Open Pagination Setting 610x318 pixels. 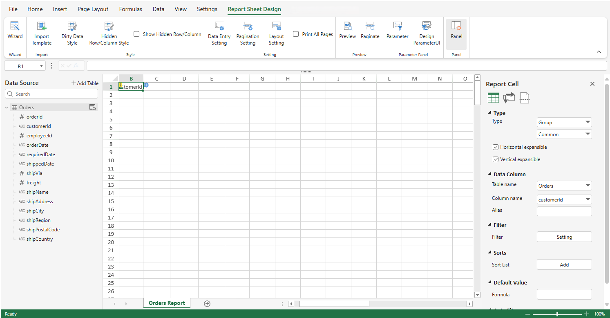(x=248, y=34)
